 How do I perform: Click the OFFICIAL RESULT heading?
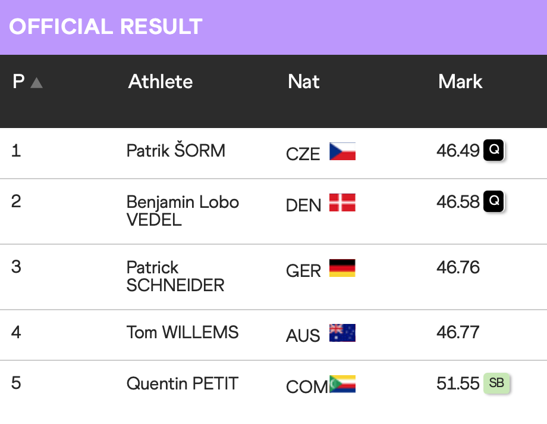[106, 27]
